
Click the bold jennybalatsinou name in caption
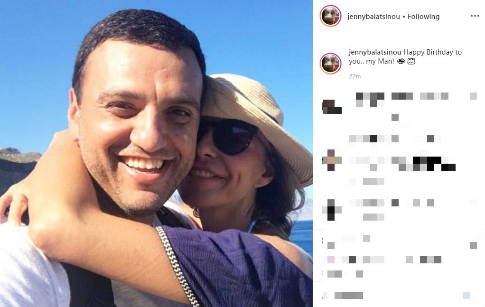(375, 52)
